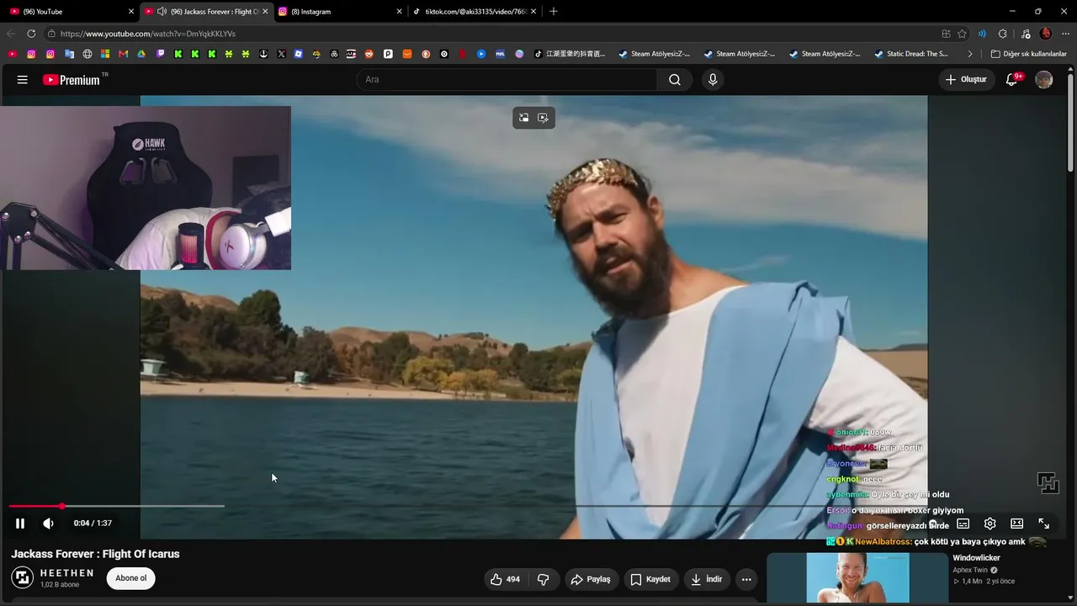The height and width of the screenshot is (606, 1077).
Task: Save the video with Kaydet
Action: (x=650, y=579)
